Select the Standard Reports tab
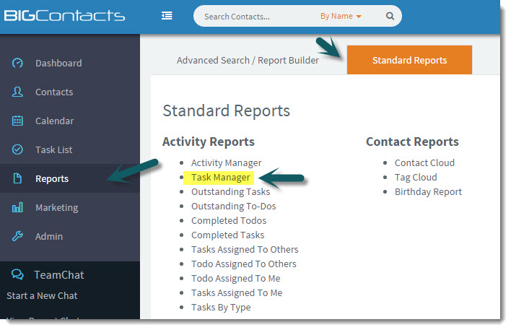The image size is (511, 330). pyautogui.click(x=409, y=60)
